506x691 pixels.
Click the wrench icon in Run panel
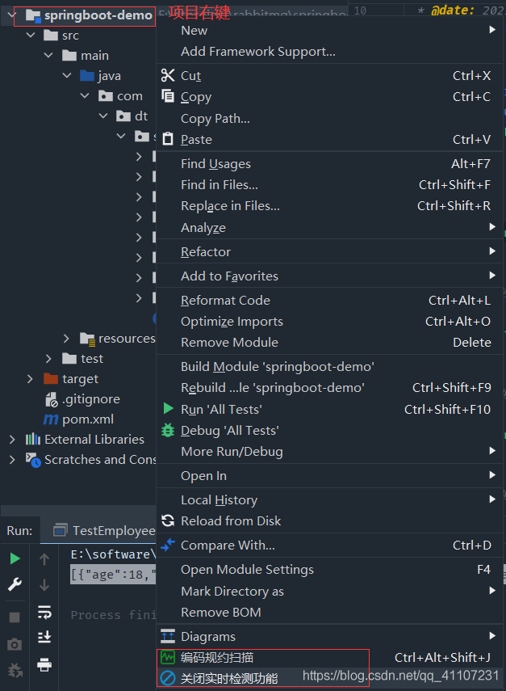(x=15, y=584)
